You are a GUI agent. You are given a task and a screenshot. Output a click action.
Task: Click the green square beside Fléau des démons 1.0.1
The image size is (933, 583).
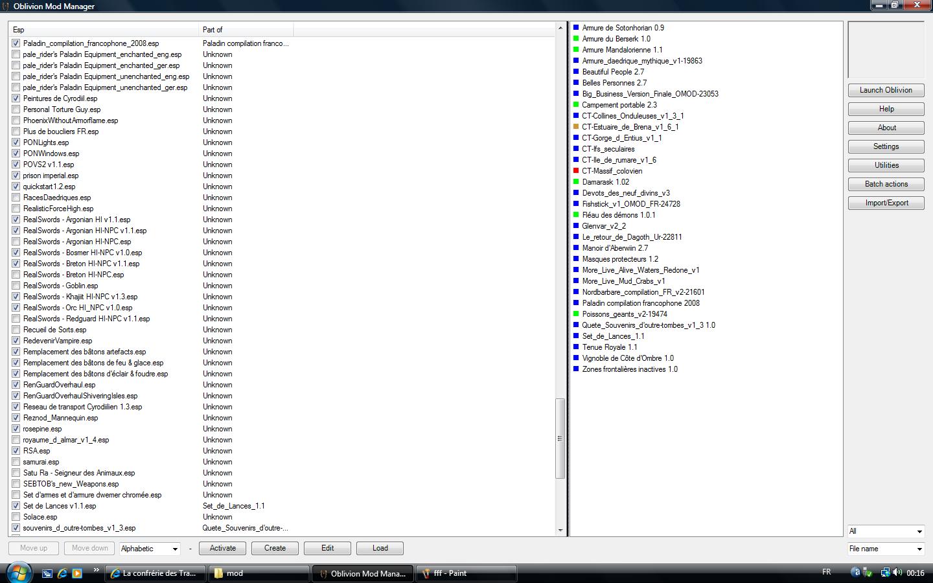576,215
